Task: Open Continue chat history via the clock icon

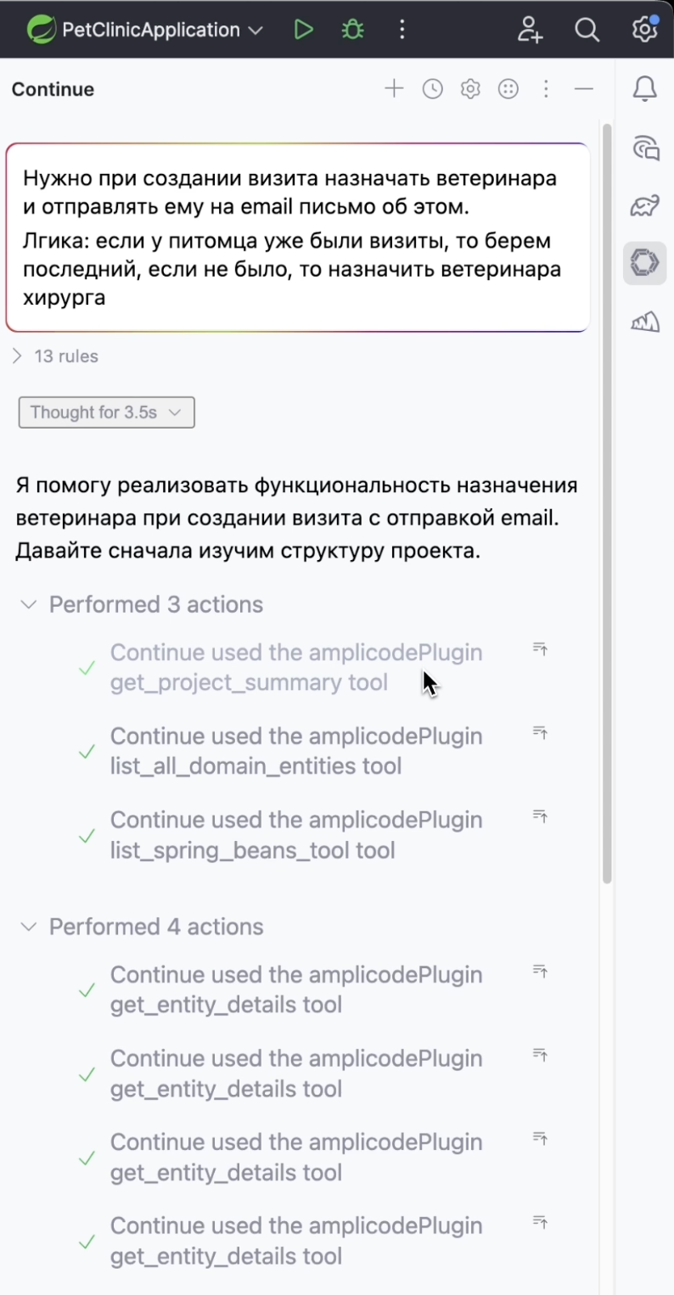Action: coord(432,88)
